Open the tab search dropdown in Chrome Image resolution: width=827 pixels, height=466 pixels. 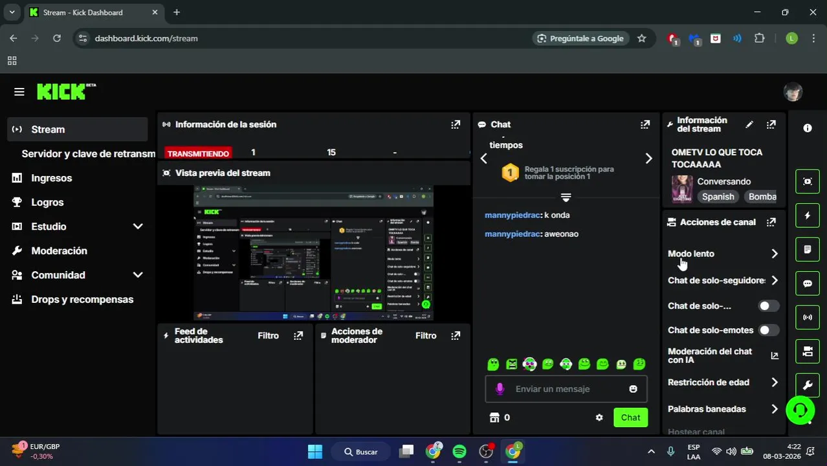(x=12, y=12)
